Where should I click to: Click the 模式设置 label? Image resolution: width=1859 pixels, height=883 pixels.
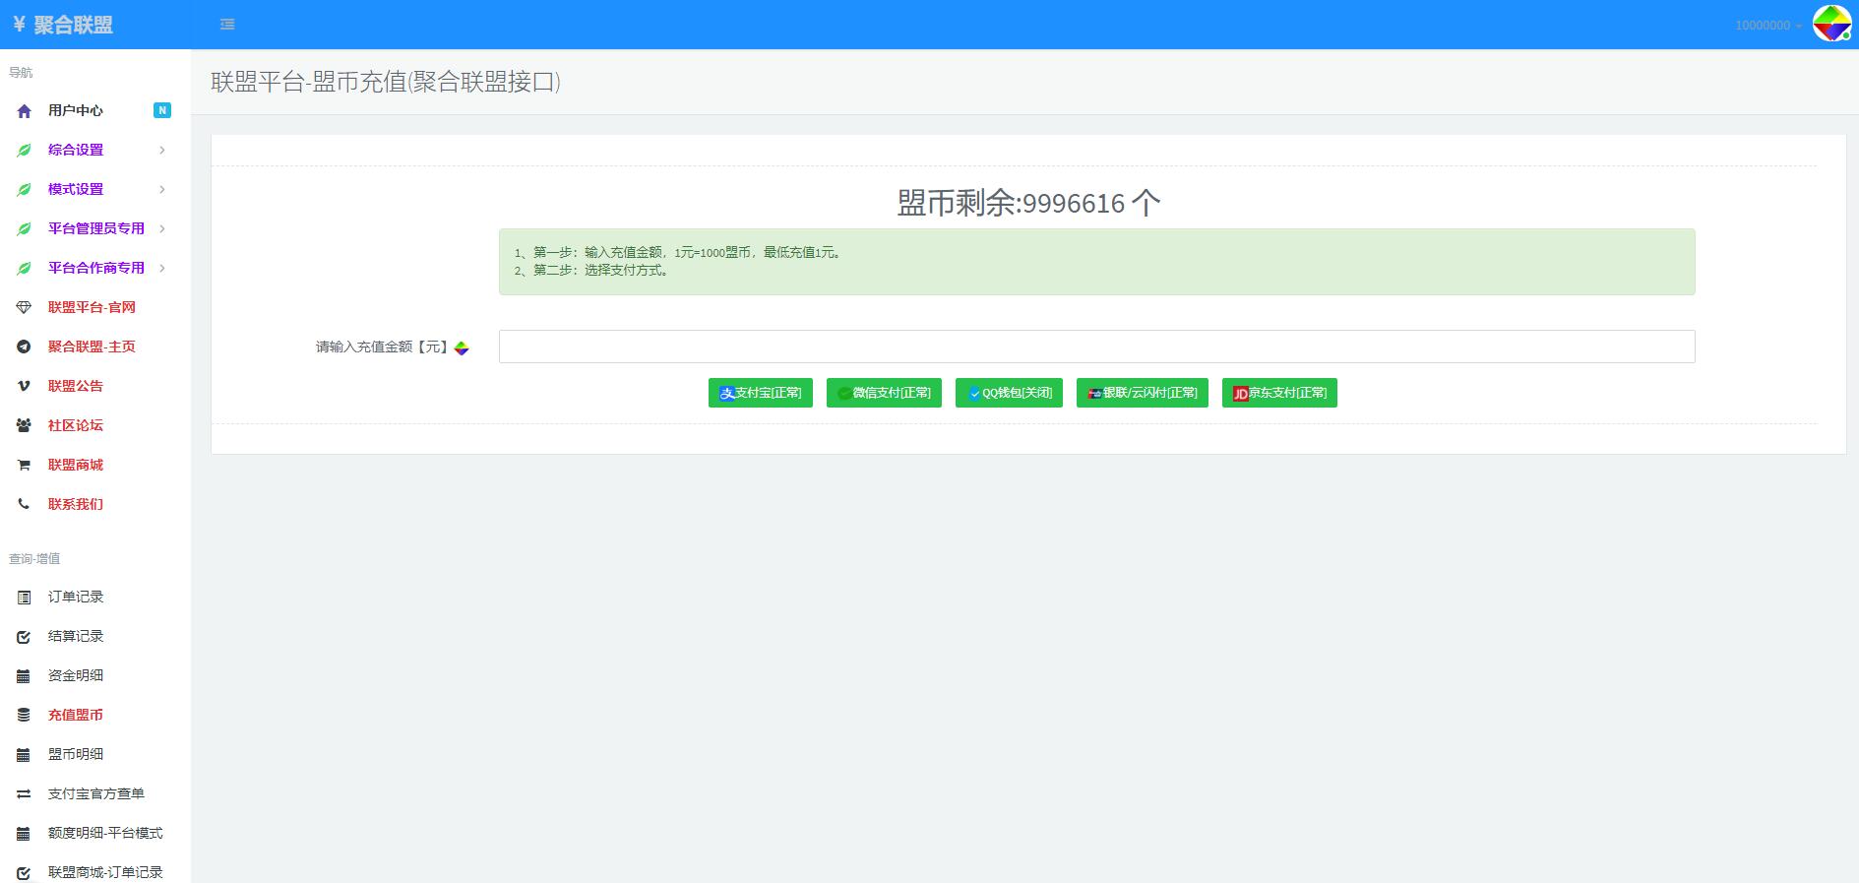point(76,189)
